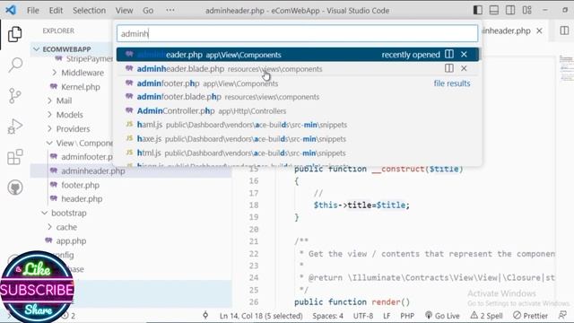Start Go Live server

442,316
